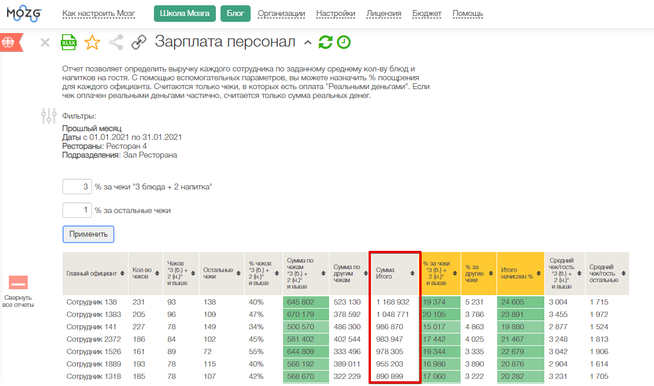Click the Рестораны: Ресторан 4 filter line
Screen dimensions: 654x386
[104, 146]
